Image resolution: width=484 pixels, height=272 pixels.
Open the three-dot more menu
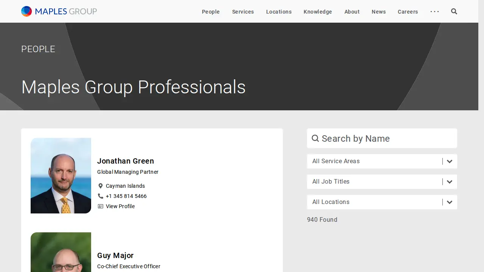(x=435, y=11)
